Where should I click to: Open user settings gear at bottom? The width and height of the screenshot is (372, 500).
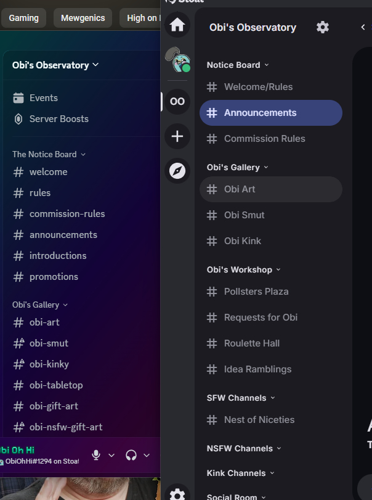point(177,493)
